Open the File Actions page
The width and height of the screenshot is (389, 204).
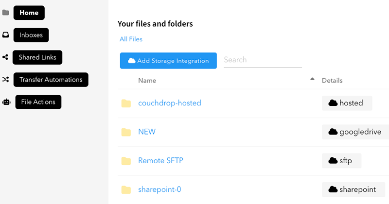click(x=38, y=102)
